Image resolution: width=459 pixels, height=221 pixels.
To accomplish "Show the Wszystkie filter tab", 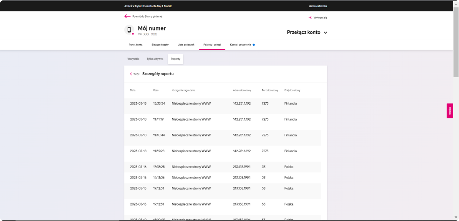I will point(133,59).
